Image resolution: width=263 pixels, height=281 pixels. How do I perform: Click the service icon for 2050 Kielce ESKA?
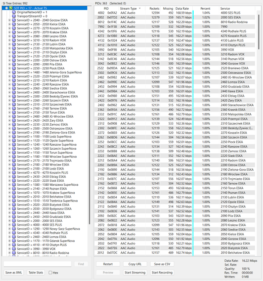(x=14, y=24)
